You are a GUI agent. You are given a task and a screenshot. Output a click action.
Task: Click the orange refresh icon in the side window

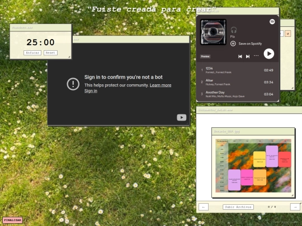tap(288, 33)
